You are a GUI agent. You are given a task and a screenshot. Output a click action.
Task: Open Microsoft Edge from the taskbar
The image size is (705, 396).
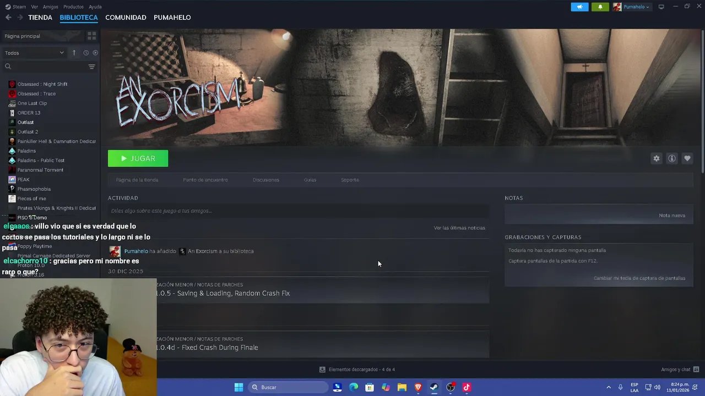pos(354,387)
